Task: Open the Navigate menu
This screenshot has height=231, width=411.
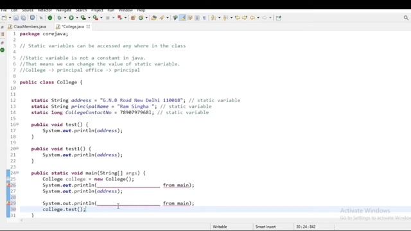Action: pyautogui.click(x=64, y=10)
